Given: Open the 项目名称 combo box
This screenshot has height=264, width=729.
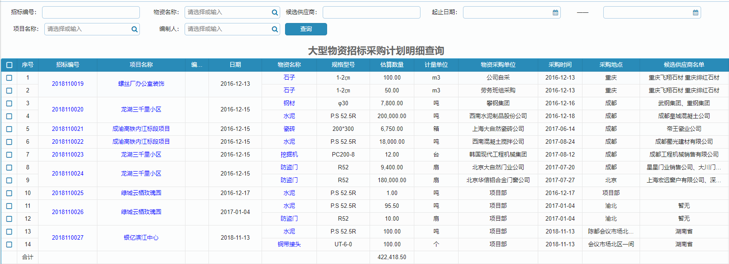Looking at the screenshot, I should [x=92, y=29].
